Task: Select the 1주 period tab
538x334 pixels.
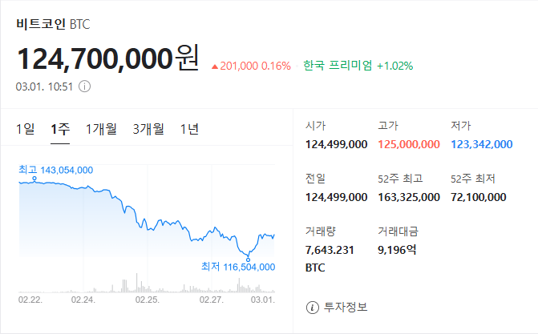Action: [60, 128]
